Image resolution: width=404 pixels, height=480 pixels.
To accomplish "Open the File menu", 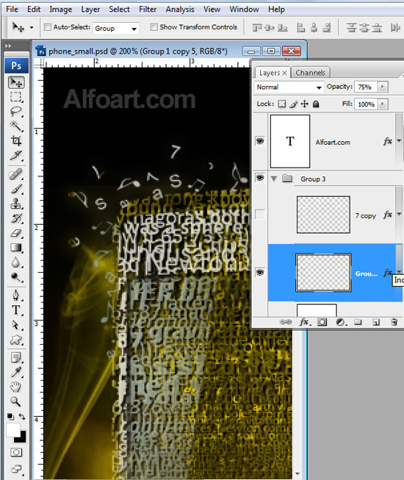I will click(12, 9).
